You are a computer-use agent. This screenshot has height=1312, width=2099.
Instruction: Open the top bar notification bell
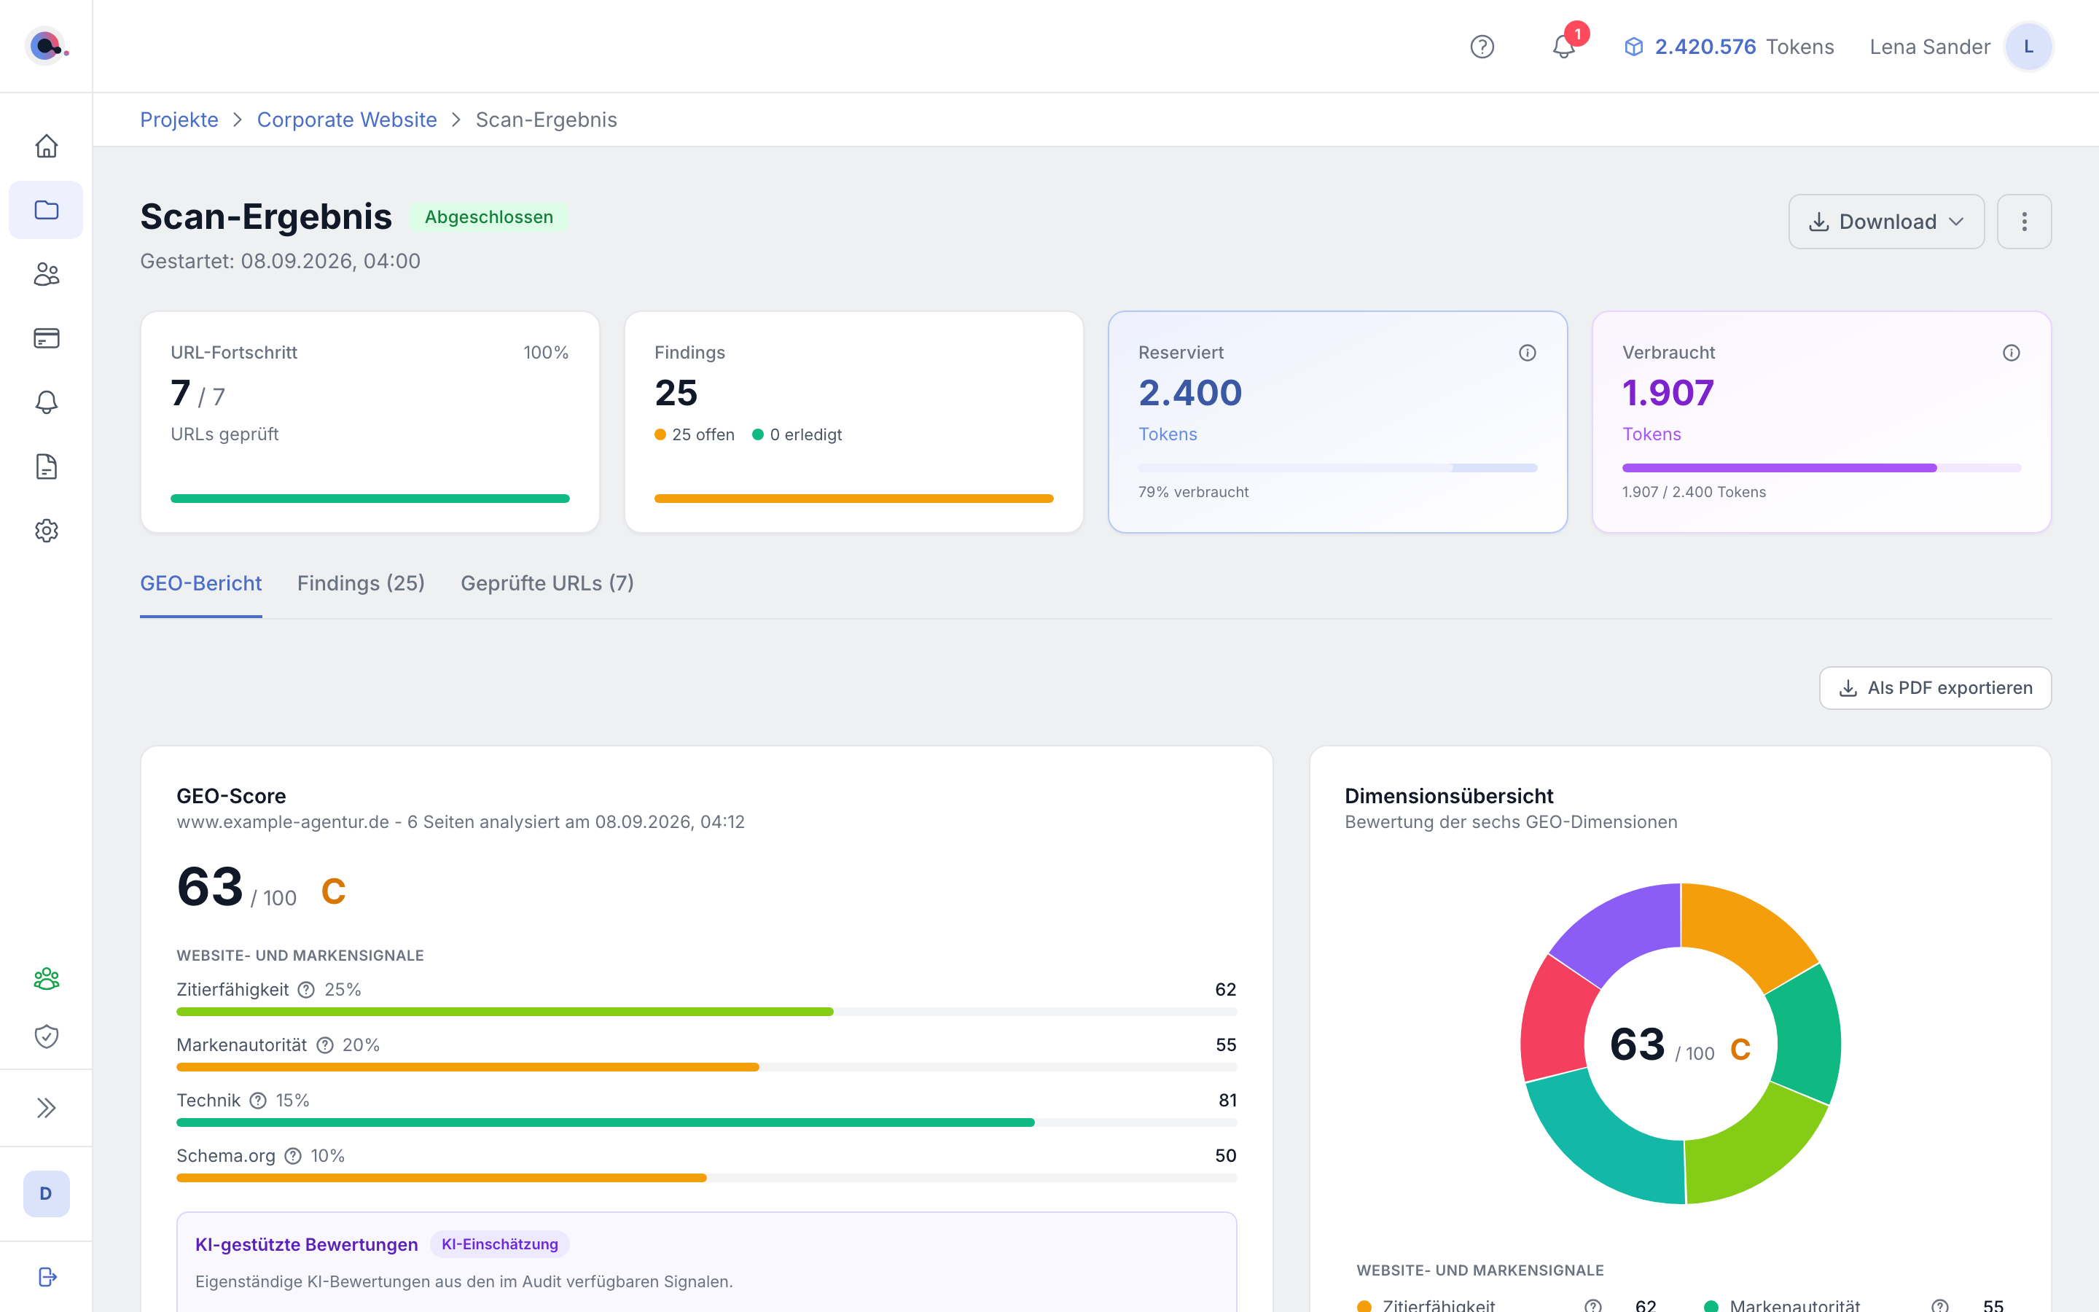1564,47
